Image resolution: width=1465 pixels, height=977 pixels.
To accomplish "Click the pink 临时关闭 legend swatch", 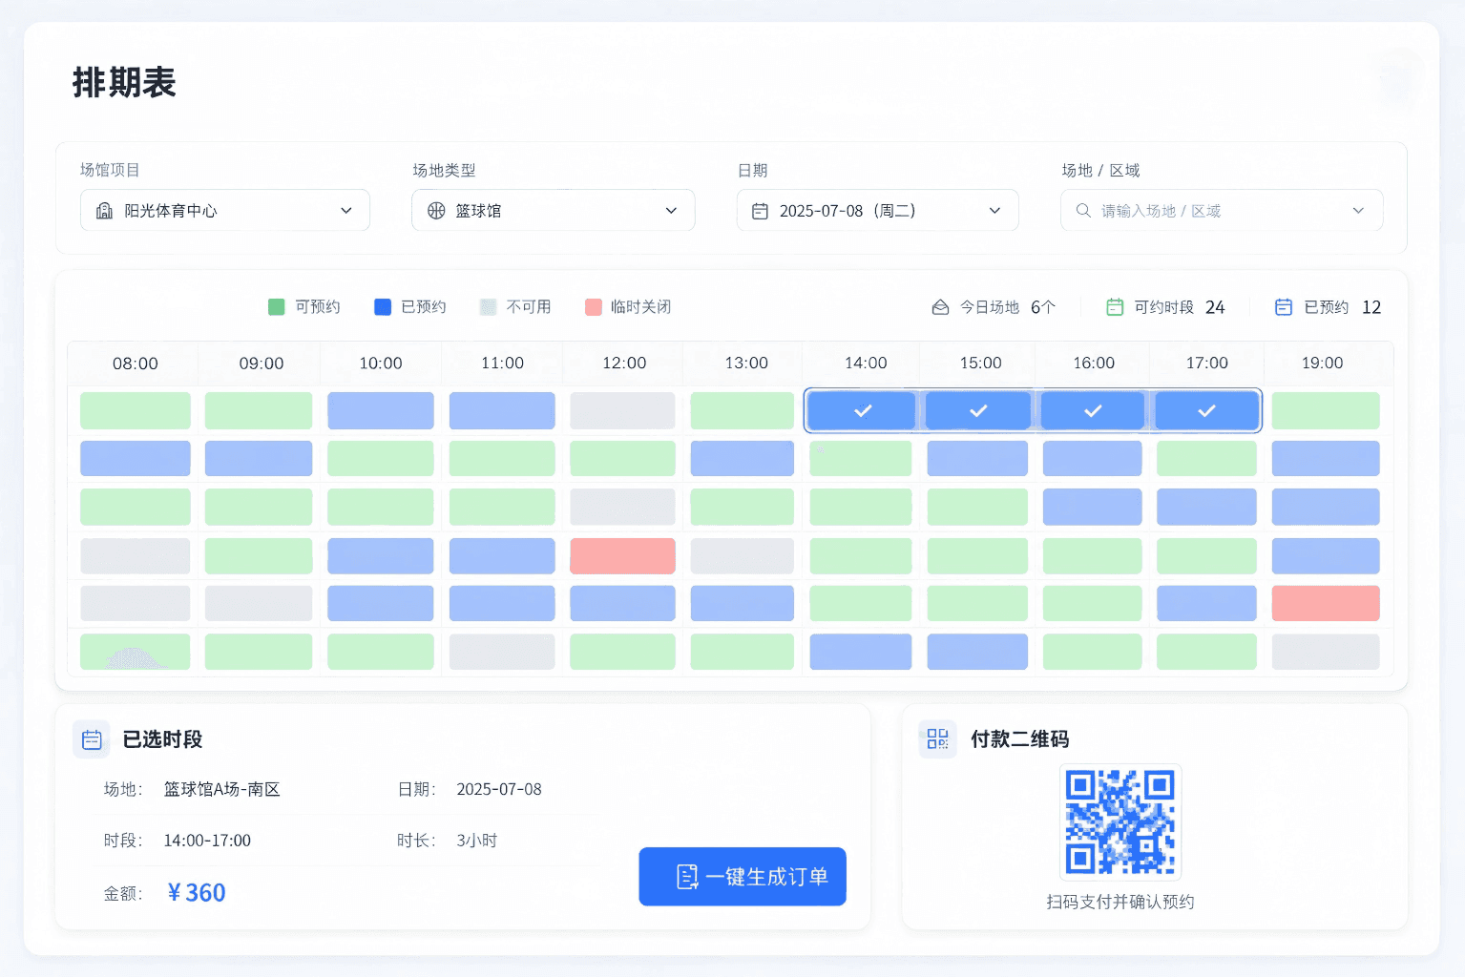I will coord(594,307).
